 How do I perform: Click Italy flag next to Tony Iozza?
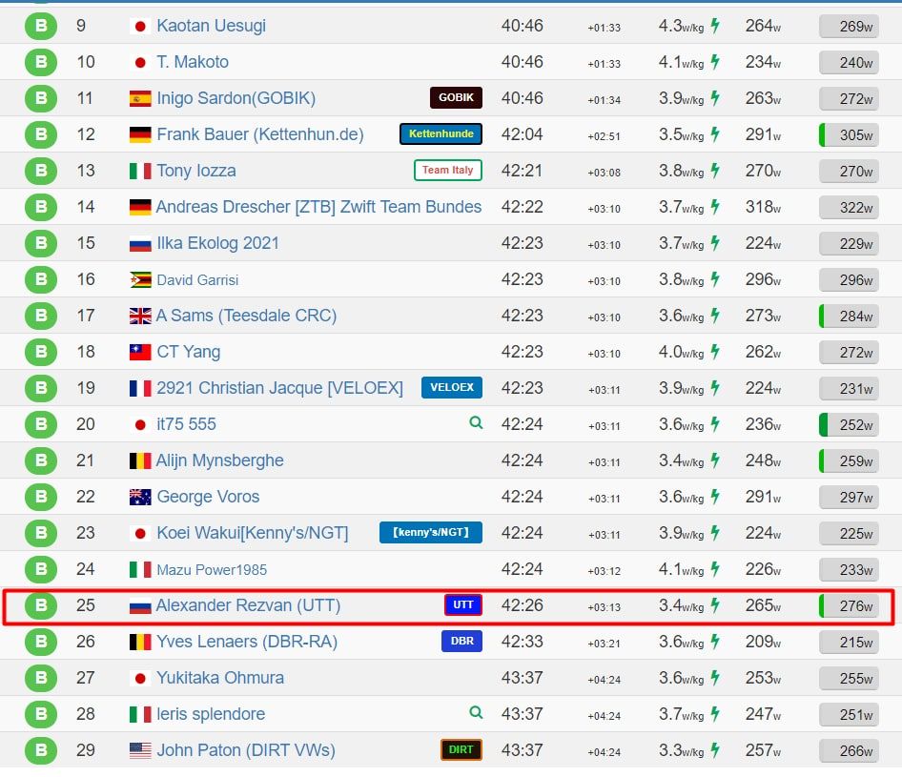tap(140, 172)
